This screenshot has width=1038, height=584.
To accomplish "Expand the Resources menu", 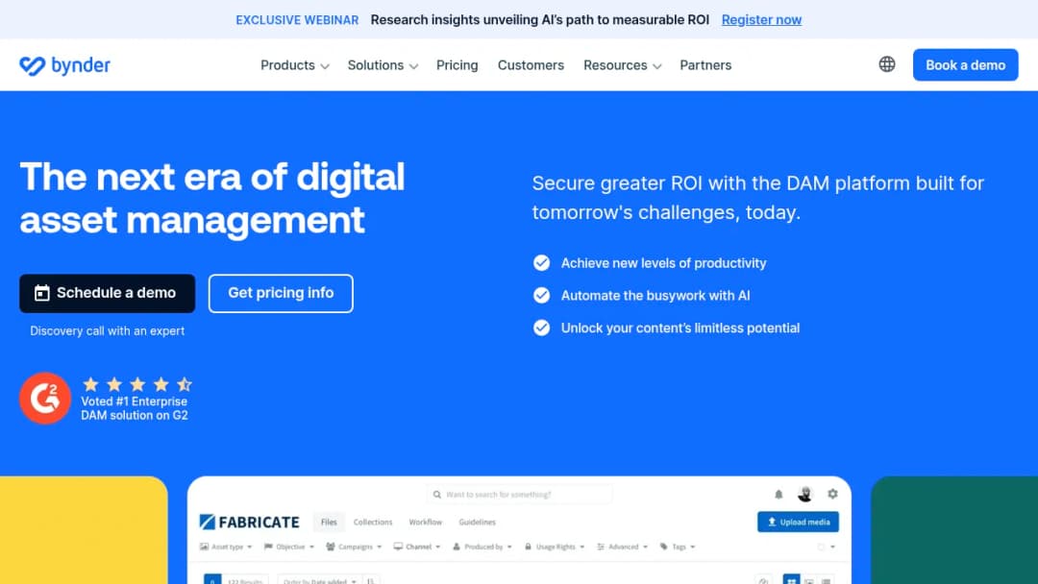I will pyautogui.click(x=622, y=65).
